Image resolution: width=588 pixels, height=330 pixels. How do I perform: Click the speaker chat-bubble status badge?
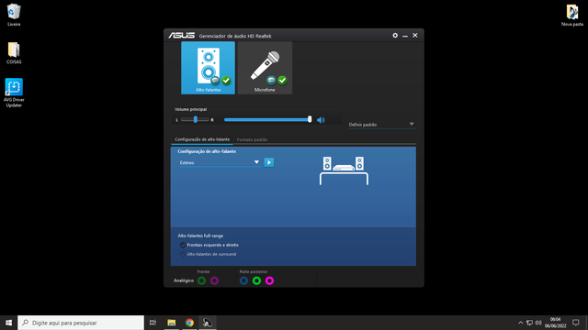[215, 80]
